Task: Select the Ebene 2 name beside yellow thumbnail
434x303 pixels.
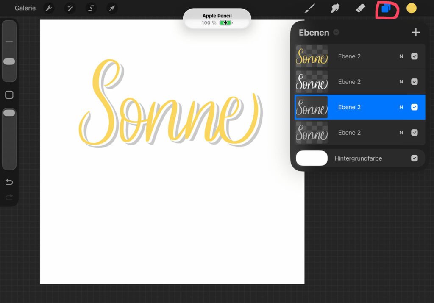Action: coord(349,56)
